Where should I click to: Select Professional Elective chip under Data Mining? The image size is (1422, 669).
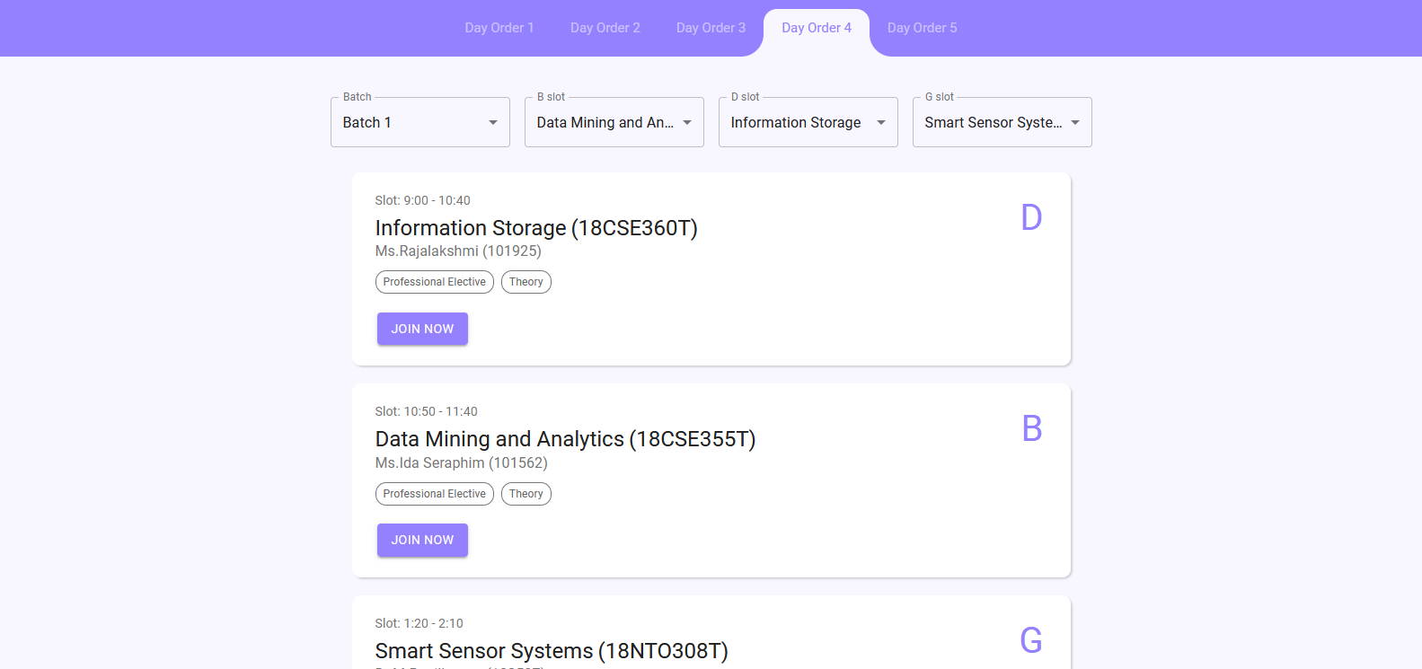coord(434,494)
